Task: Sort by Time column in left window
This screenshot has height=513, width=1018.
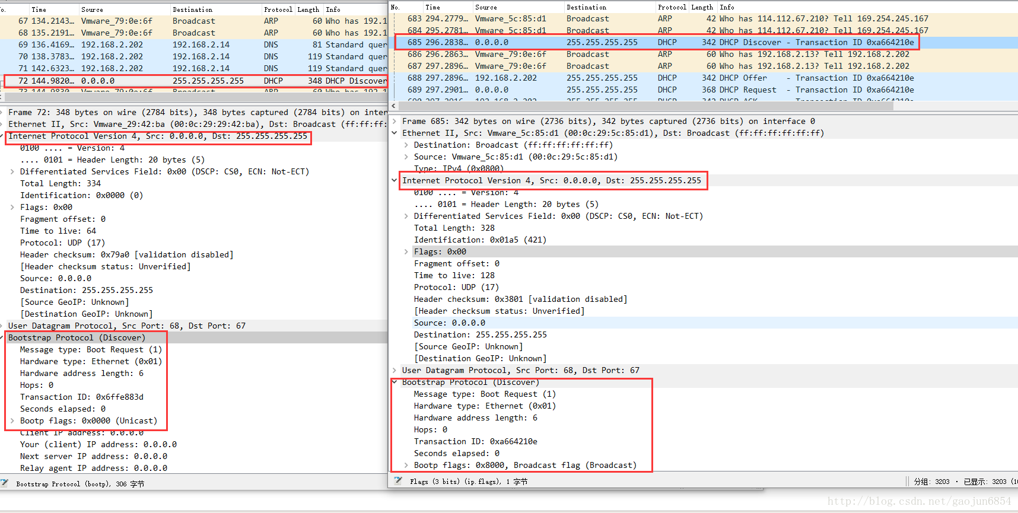Action: click(54, 9)
